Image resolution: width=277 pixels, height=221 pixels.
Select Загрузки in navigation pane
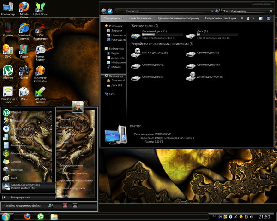click(114, 30)
